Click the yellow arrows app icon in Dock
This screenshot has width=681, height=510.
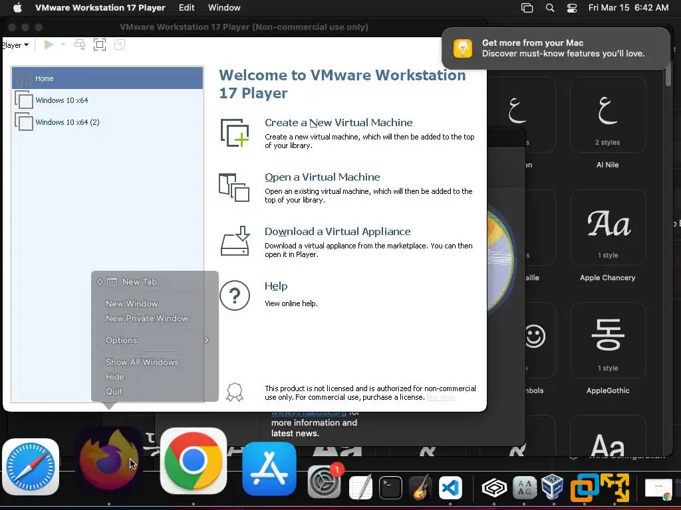[616, 487]
